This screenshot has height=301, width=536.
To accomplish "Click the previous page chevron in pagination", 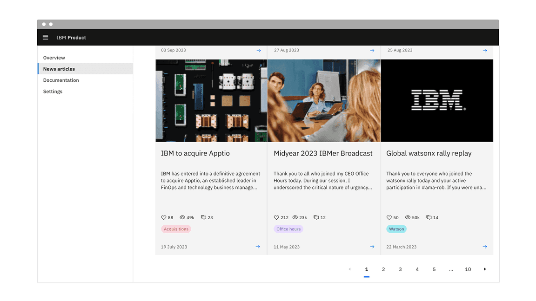I will pos(349,268).
